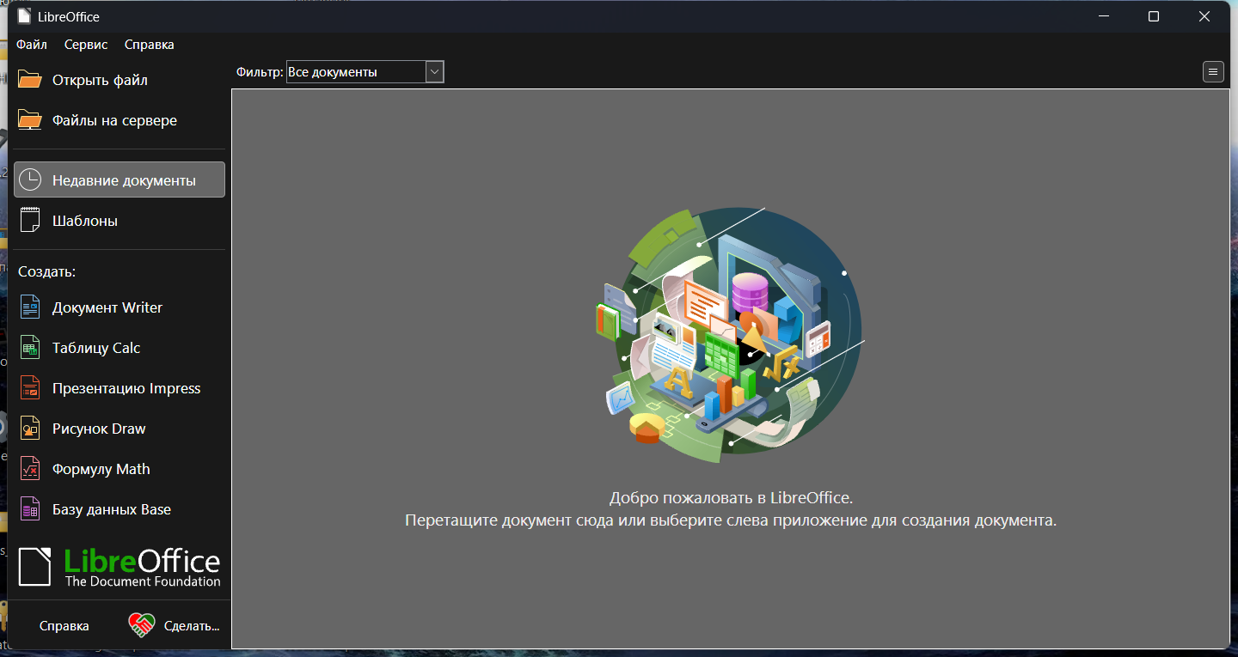This screenshot has width=1238, height=657.
Task: Click the Recent Documents clock icon
Action: [30, 180]
